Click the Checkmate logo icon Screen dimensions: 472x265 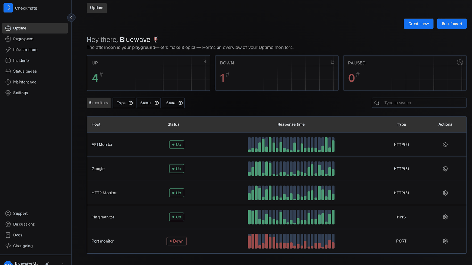click(x=8, y=8)
